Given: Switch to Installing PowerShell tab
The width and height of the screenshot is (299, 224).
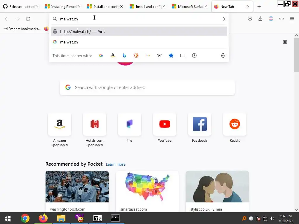Looking at the screenshot, I should point(63,6).
